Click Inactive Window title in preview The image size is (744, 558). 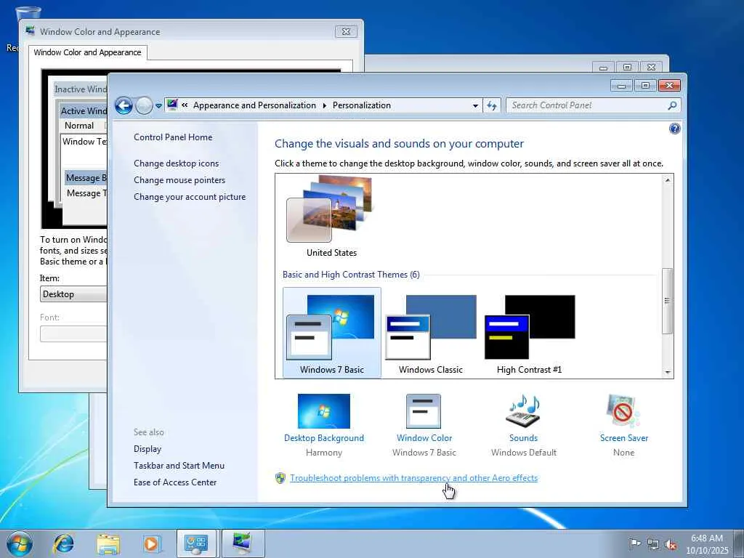tap(81, 89)
